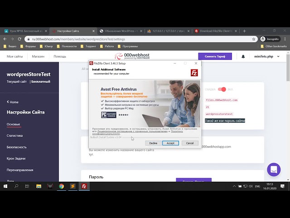
Task: Click the 000webhost logo
Action: [x=132, y=56]
